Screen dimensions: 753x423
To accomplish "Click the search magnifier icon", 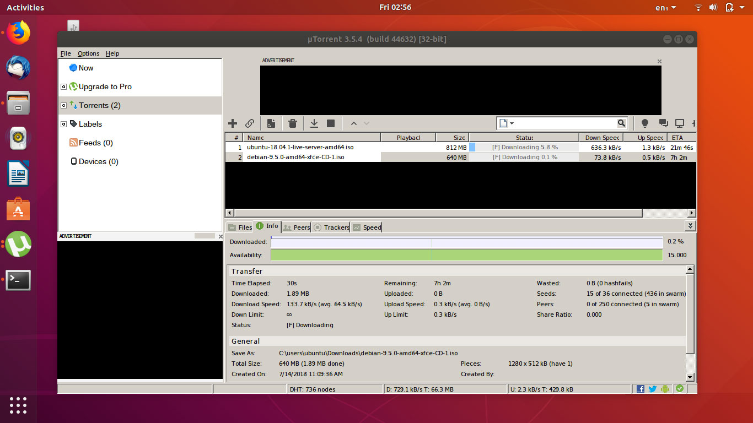I will pyautogui.click(x=621, y=123).
